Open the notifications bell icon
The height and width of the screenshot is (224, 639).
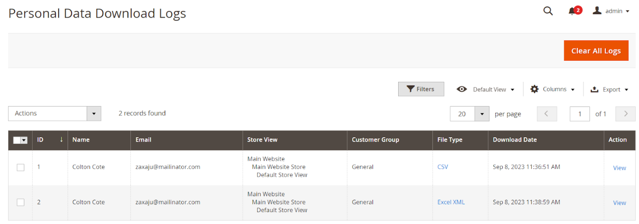pos(572,11)
